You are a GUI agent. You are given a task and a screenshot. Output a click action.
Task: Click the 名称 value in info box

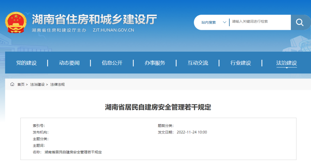click(x=73, y=152)
